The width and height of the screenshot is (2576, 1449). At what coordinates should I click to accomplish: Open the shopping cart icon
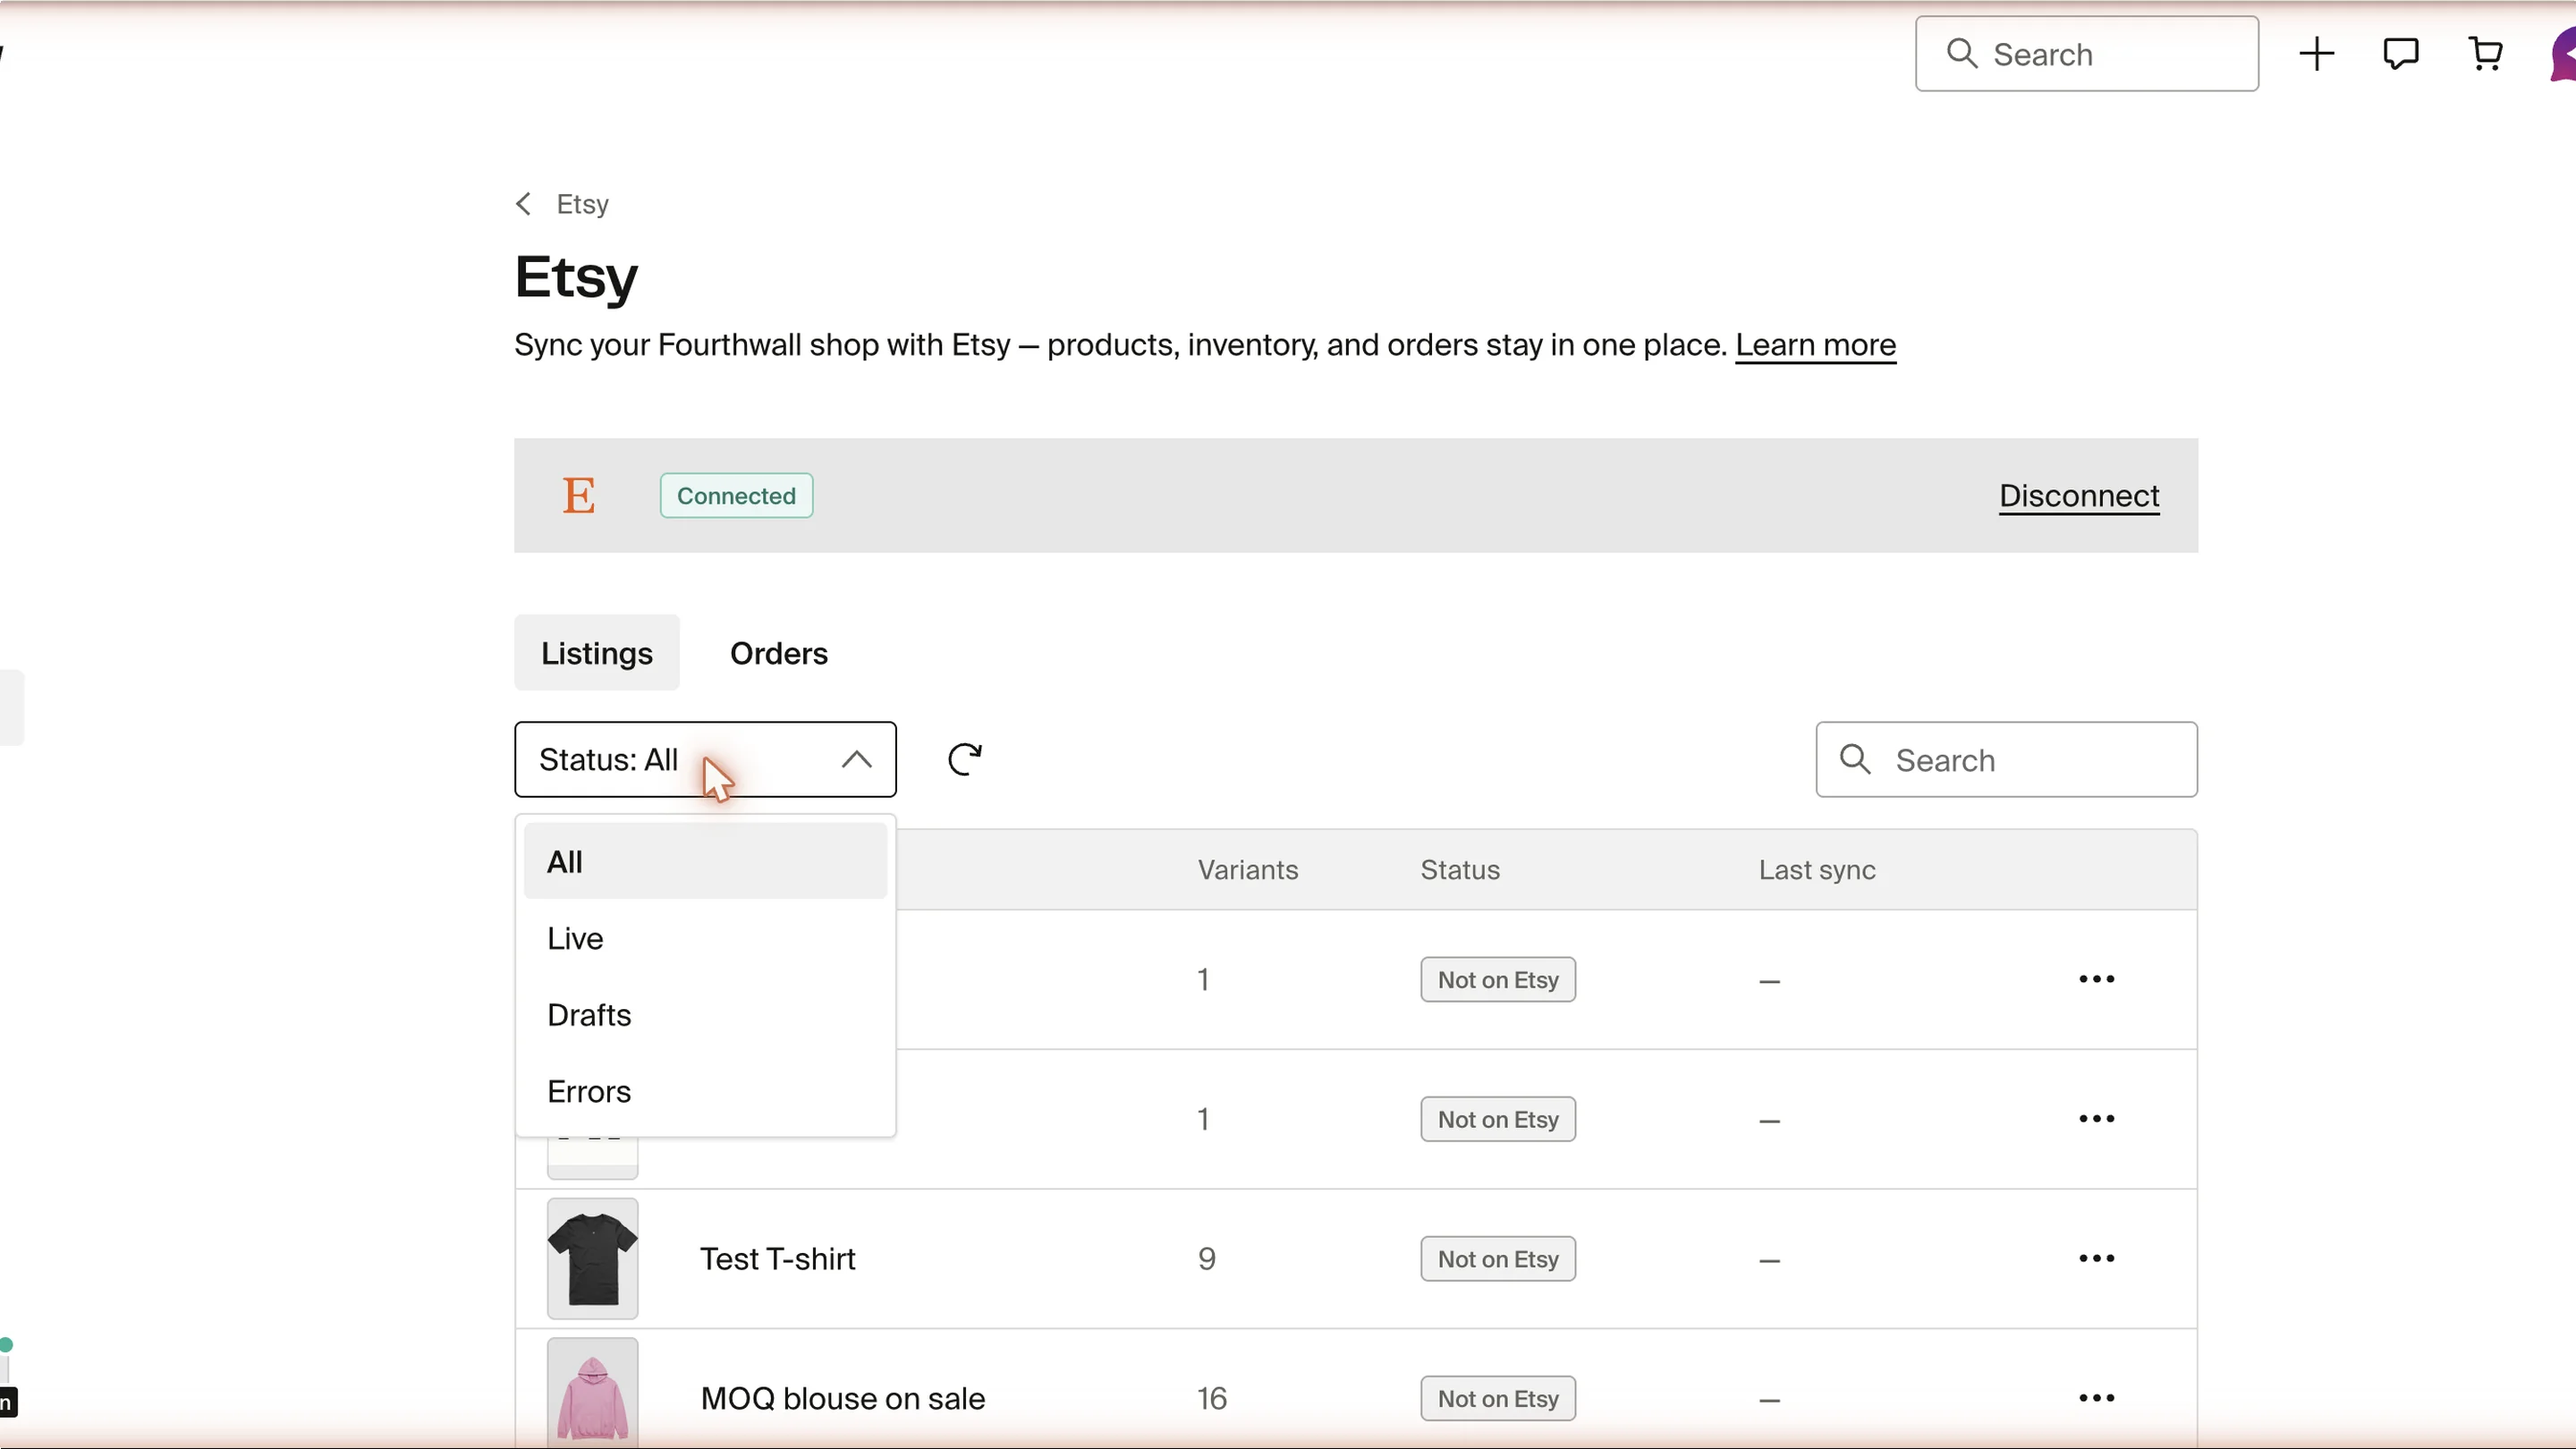pos(2485,54)
